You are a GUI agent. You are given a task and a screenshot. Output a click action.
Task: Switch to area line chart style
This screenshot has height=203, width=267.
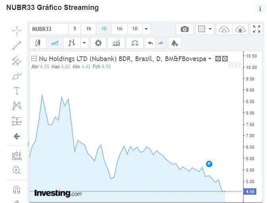click(x=55, y=43)
